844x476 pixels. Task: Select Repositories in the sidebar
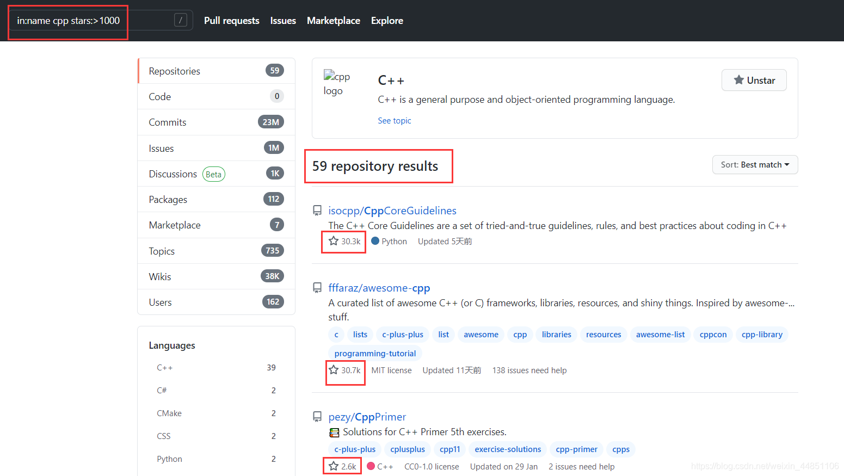pyautogui.click(x=217, y=71)
